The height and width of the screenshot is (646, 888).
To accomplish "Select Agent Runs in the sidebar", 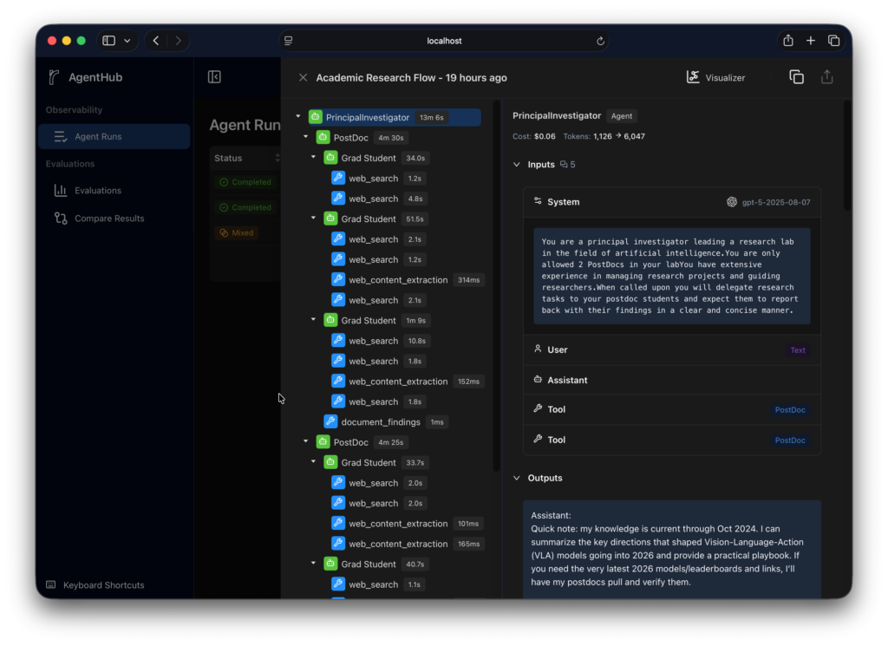I will coord(97,137).
